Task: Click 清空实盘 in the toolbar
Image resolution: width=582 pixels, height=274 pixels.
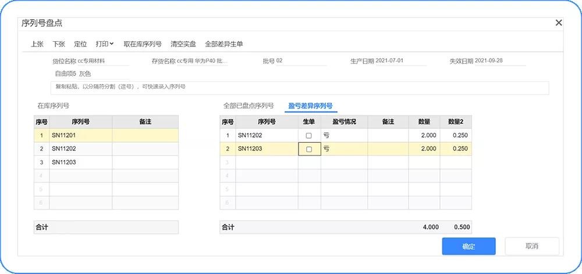Action: (x=183, y=44)
